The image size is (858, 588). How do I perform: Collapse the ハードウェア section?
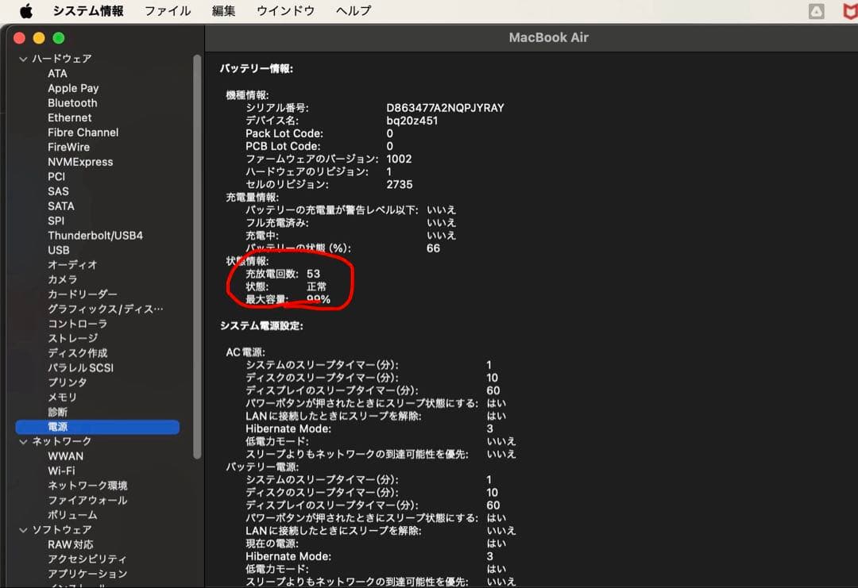[x=23, y=59]
